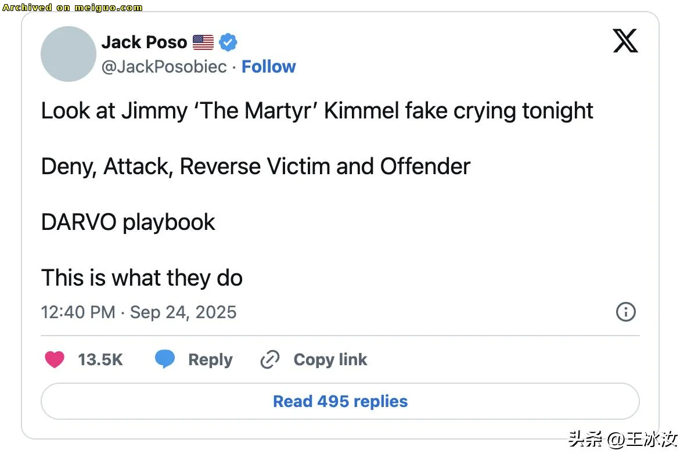
Task: Click the Reply label
Action: point(210,360)
